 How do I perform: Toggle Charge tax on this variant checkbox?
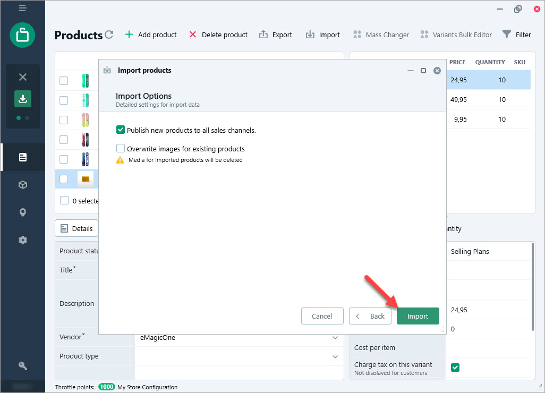click(455, 368)
